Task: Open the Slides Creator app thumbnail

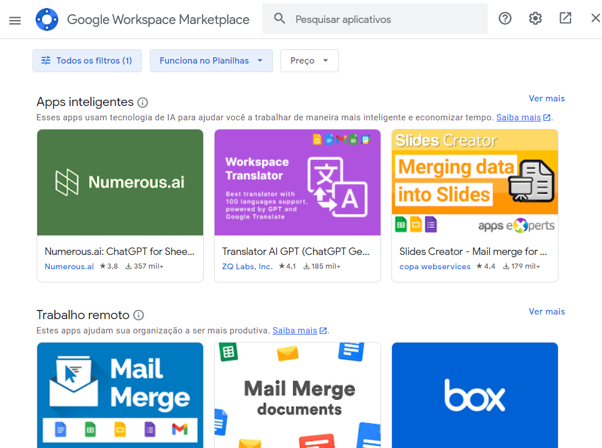Action: coord(475,183)
